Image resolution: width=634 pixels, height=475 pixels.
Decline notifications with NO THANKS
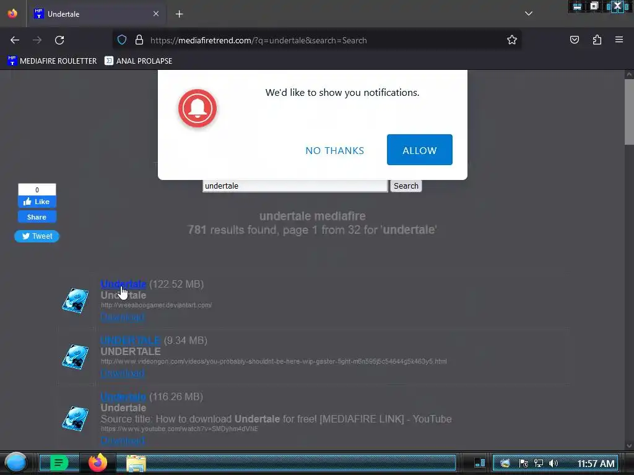335,150
